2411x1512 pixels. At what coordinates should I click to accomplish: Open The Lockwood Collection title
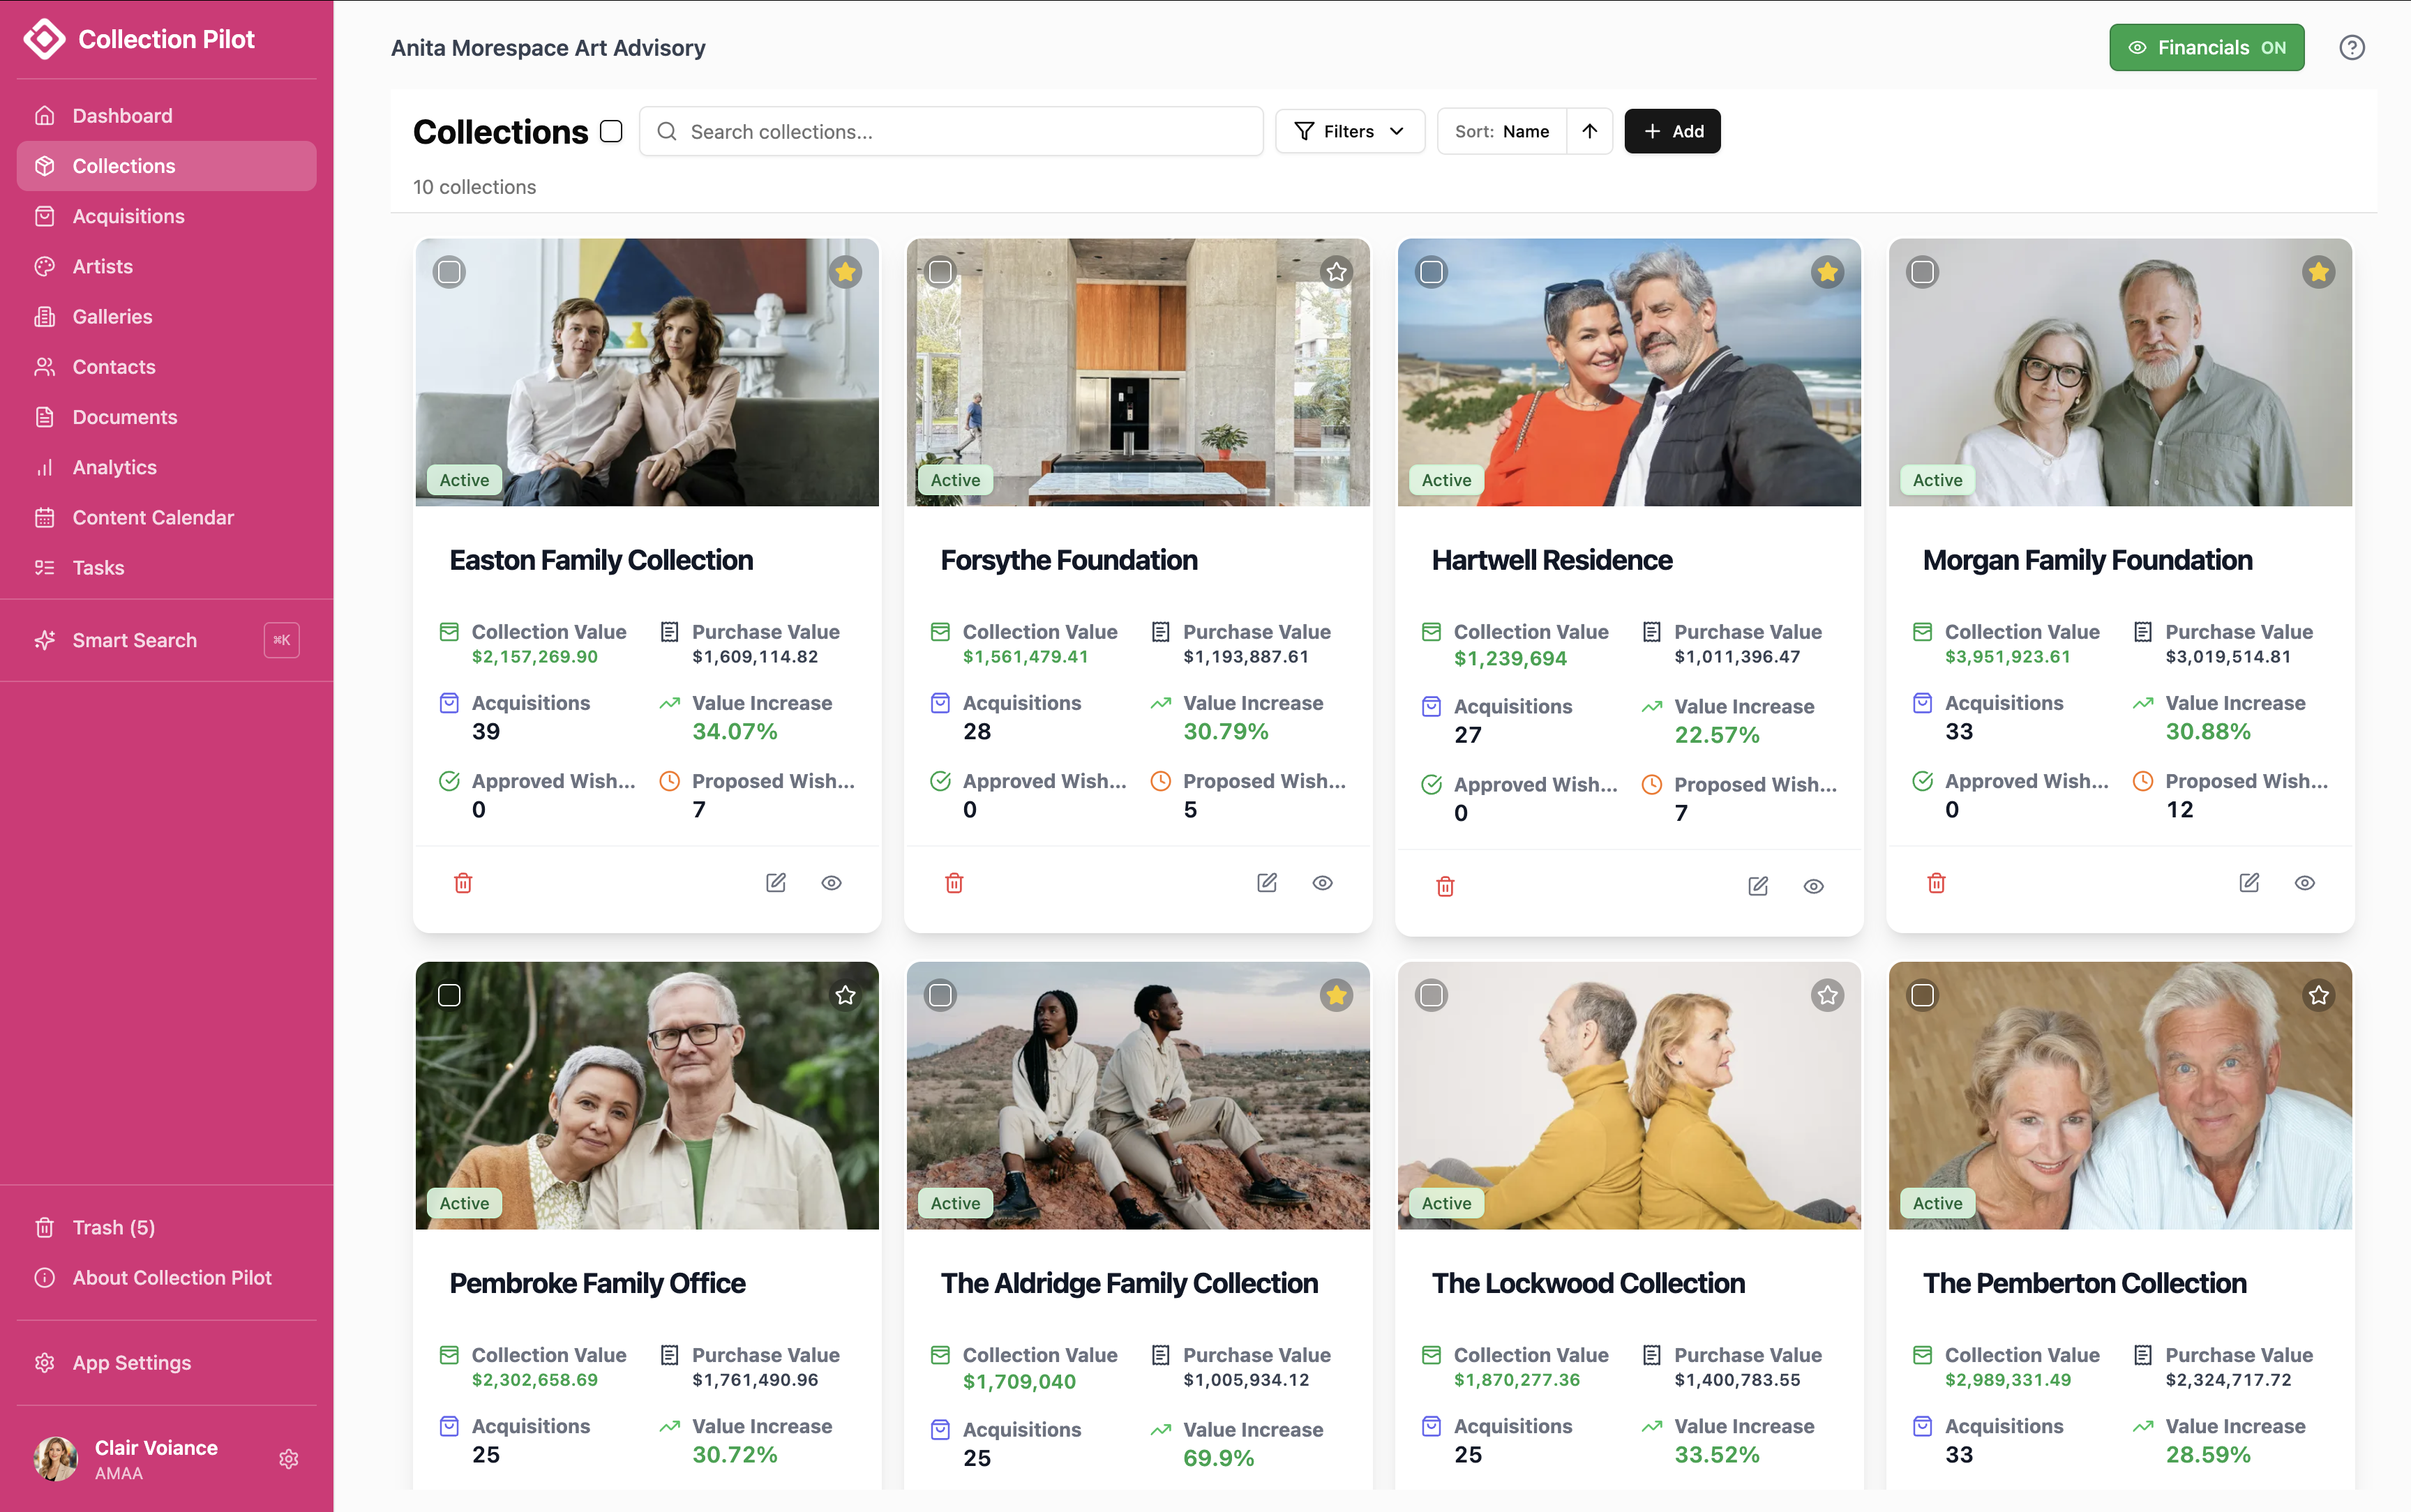[x=1588, y=1283]
